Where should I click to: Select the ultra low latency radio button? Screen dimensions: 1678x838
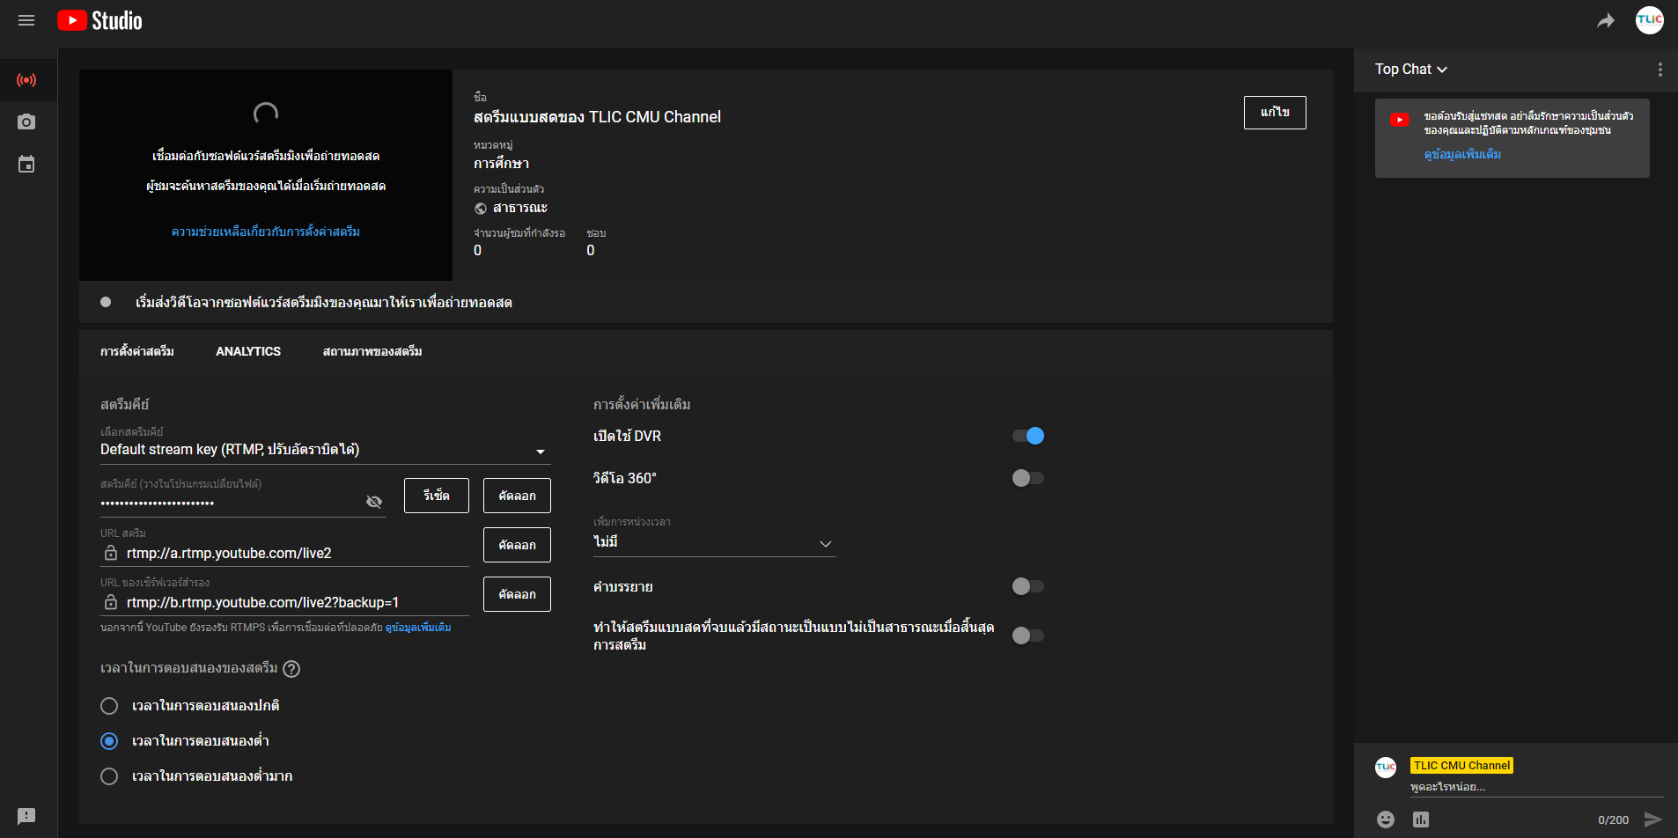click(x=109, y=776)
